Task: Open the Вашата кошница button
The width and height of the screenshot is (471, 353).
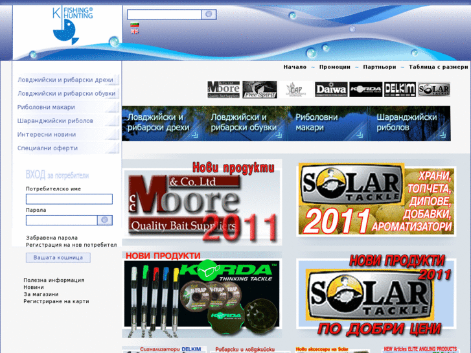Action: pos(58,258)
